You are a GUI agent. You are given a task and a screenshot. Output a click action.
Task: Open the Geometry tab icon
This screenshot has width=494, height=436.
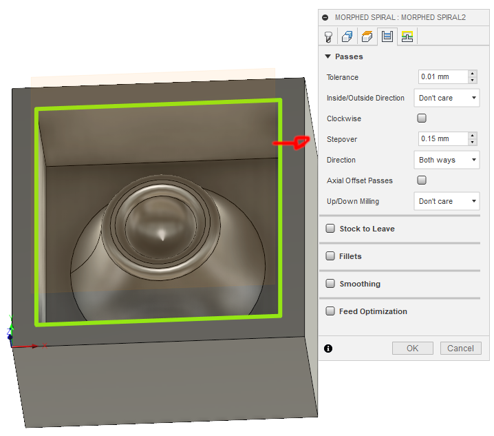coord(347,37)
